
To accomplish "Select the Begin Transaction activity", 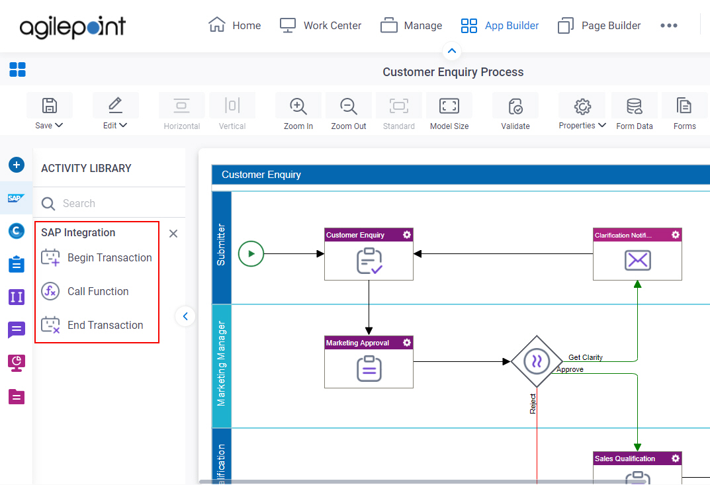I will [97, 257].
